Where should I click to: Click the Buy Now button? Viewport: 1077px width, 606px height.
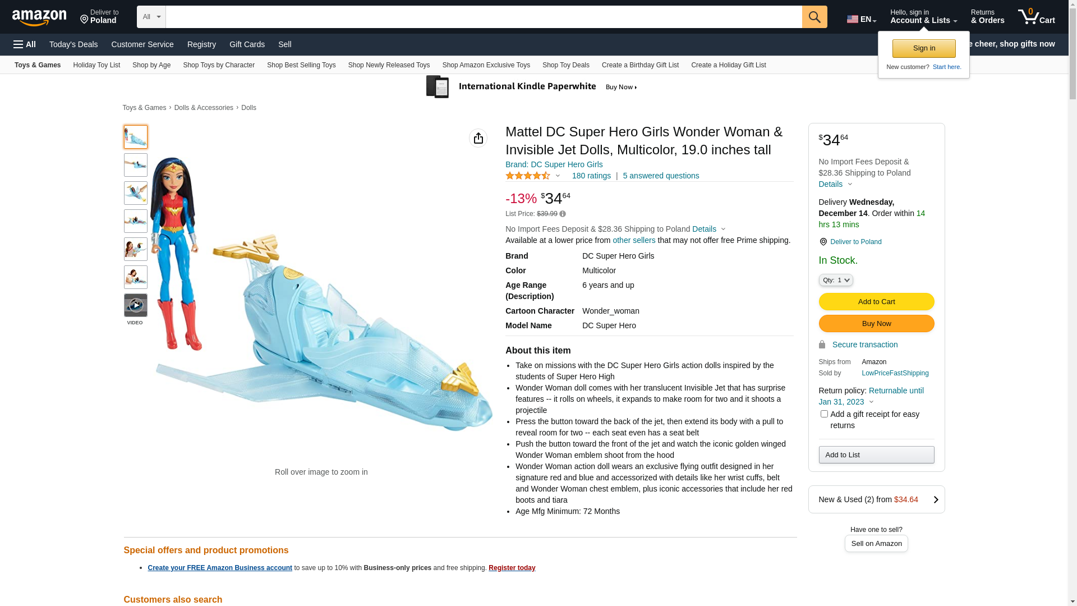[876, 324]
